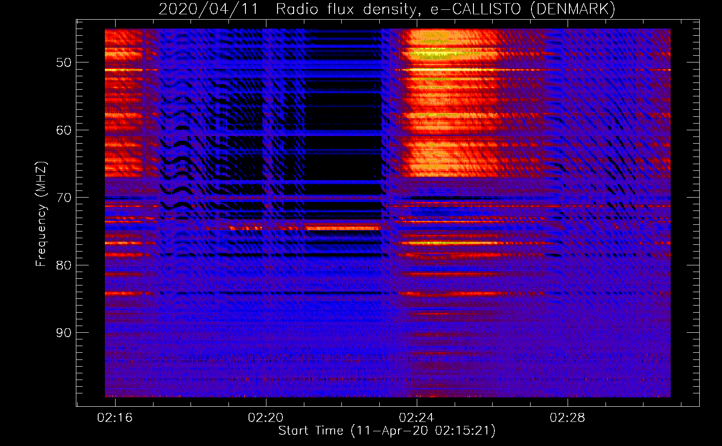
Task: Click the plot title '2020/04/11 Radio flux density'
Action: [x=290, y=9]
